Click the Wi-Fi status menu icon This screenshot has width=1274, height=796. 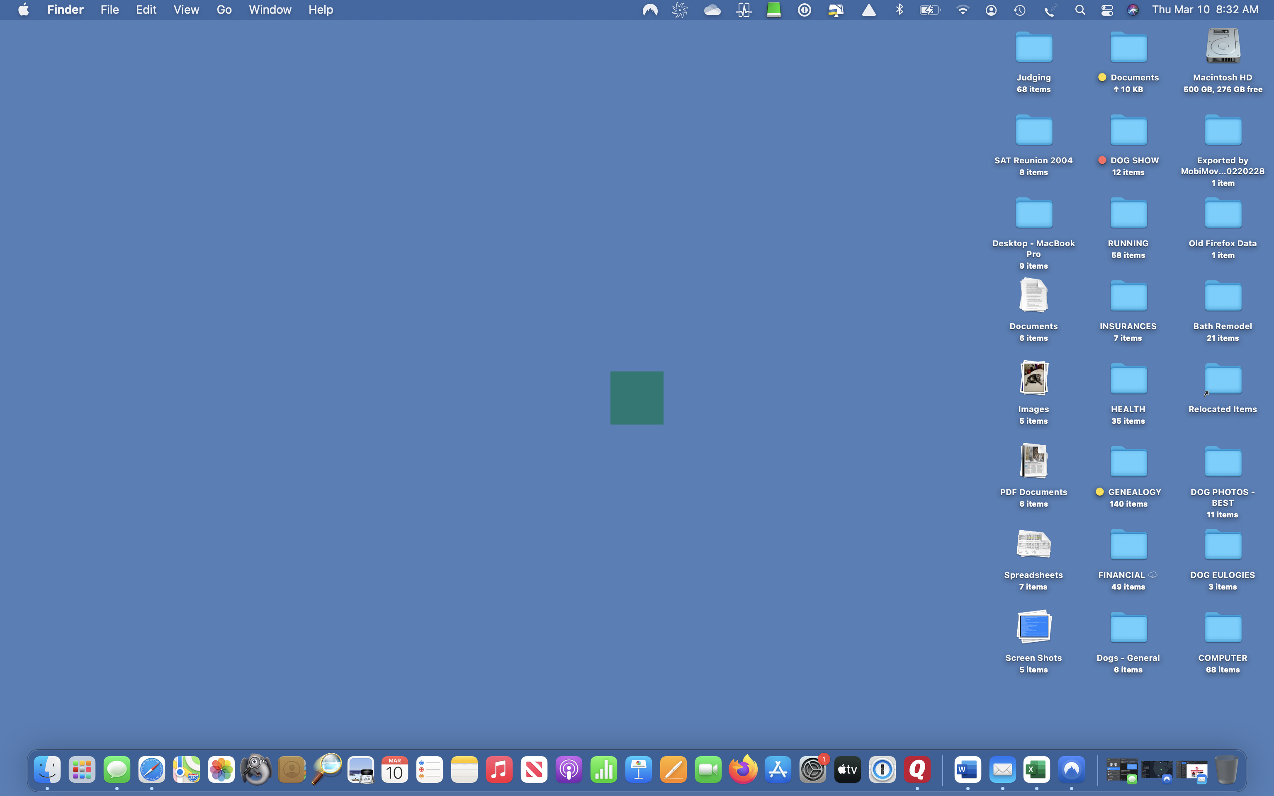[963, 10]
